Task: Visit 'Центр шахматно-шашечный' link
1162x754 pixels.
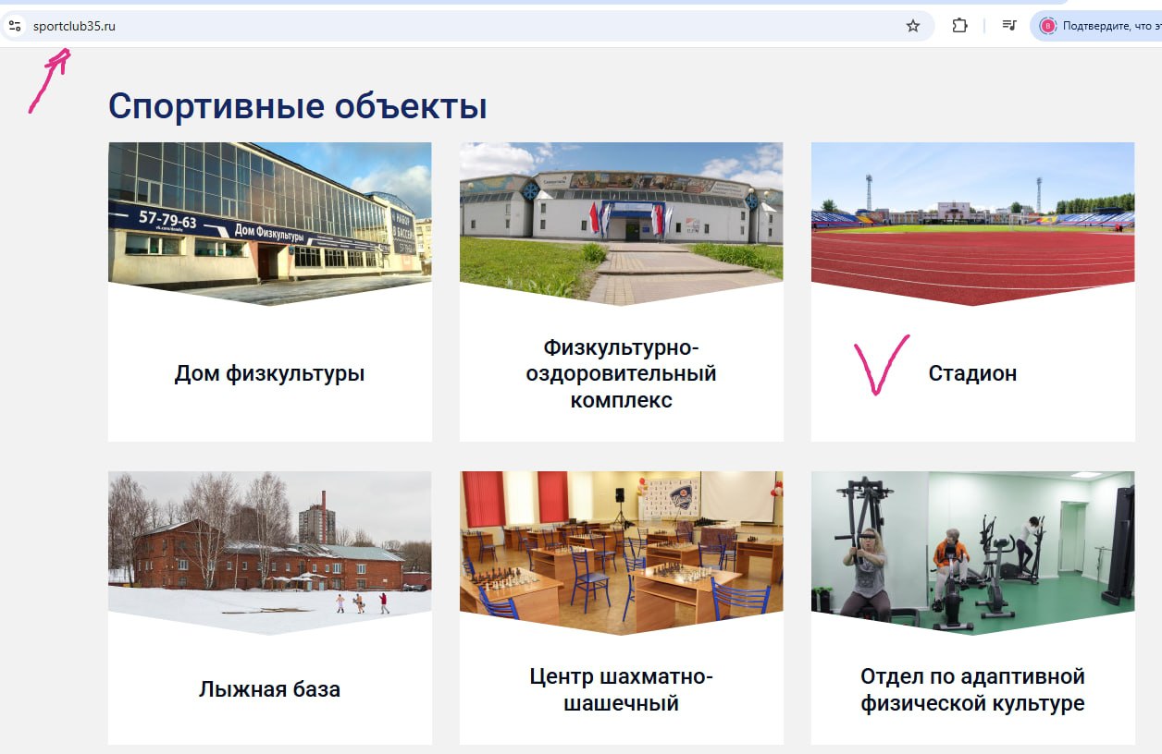Action: coord(621,689)
